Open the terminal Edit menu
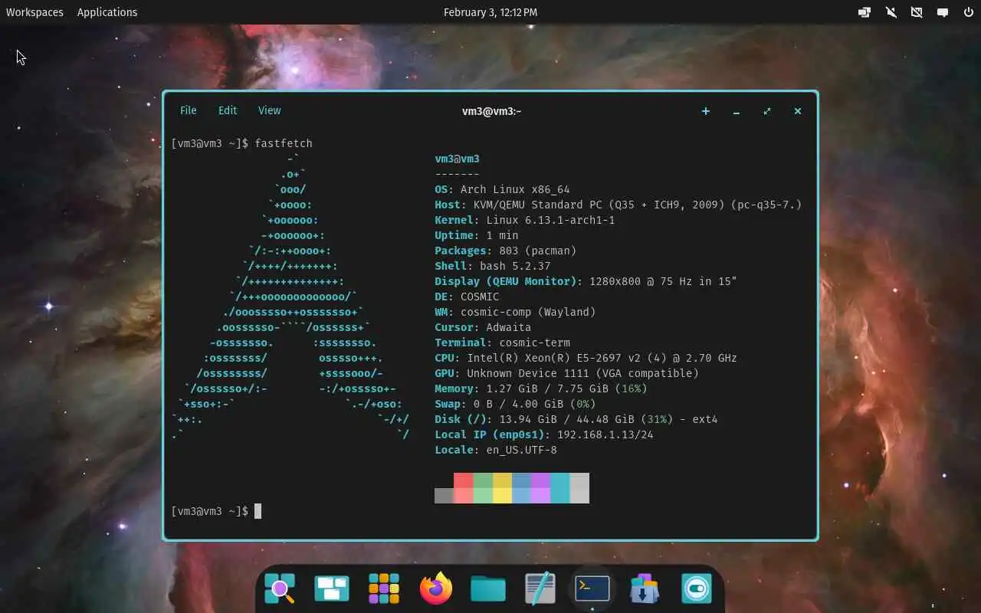This screenshot has height=613, width=981. [x=228, y=110]
